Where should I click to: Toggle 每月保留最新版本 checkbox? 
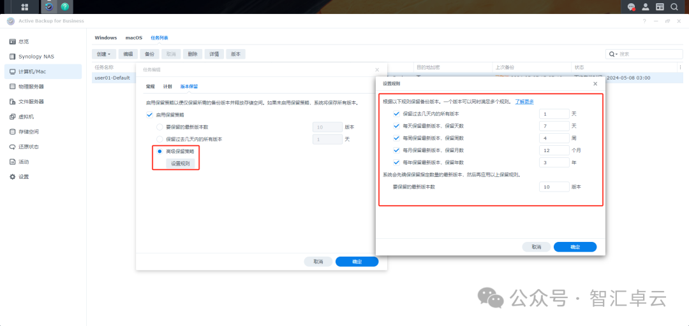point(397,150)
